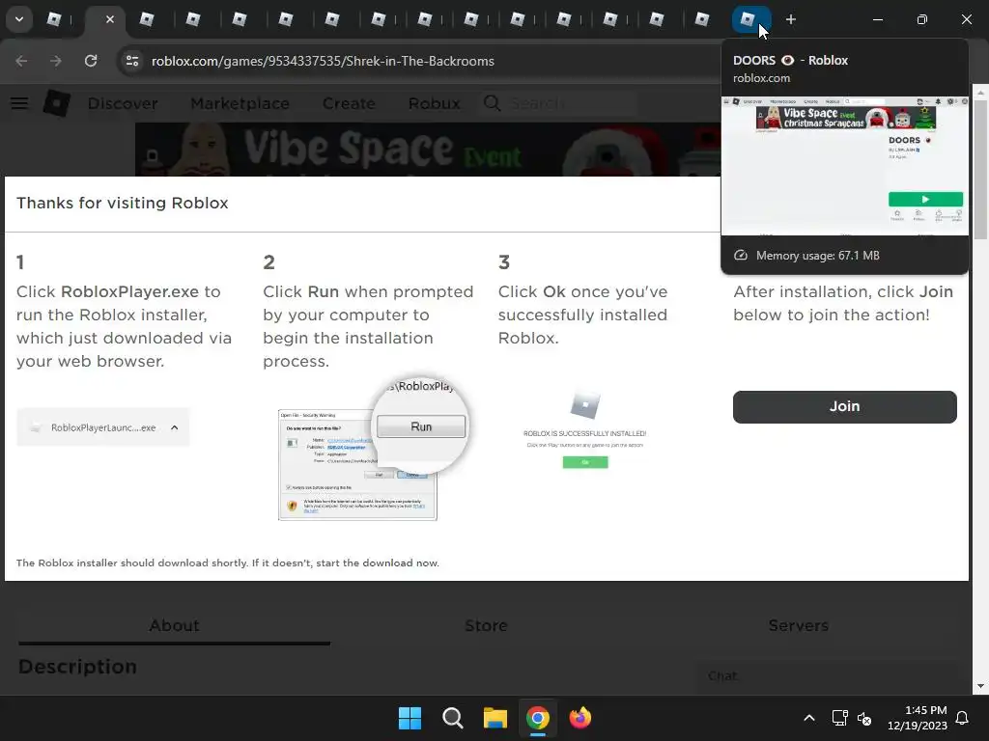
Task: Reload the current page
Action: (x=91, y=61)
